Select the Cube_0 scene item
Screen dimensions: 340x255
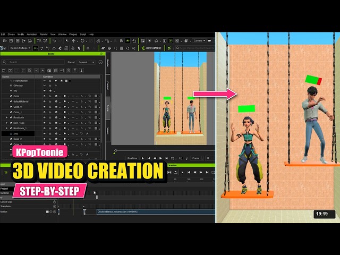(18, 107)
